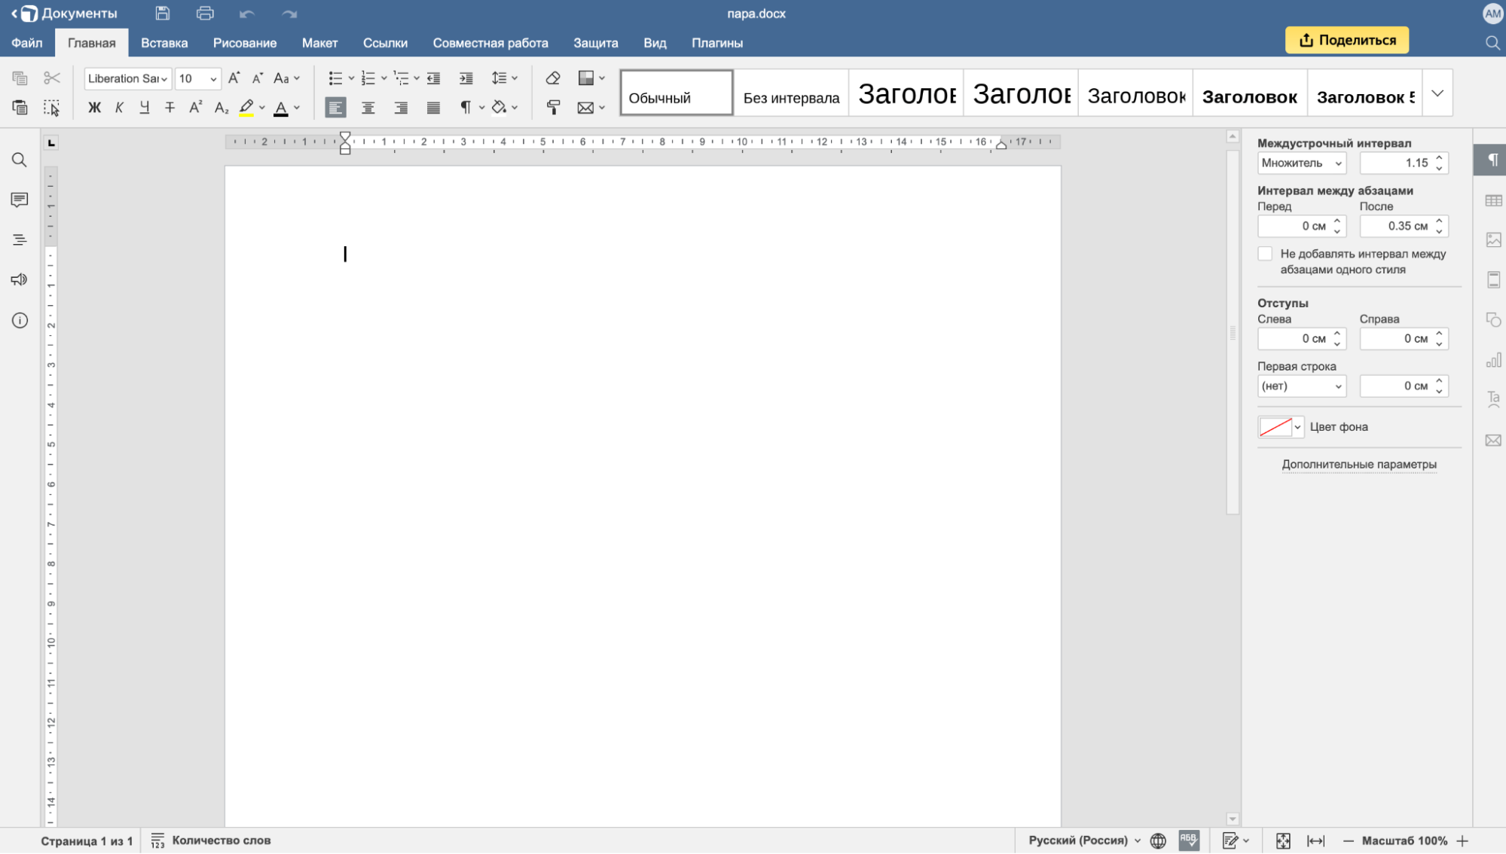The height and width of the screenshot is (854, 1506).
Task: Click the strikethrough text icon
Action: pos(170,108)
